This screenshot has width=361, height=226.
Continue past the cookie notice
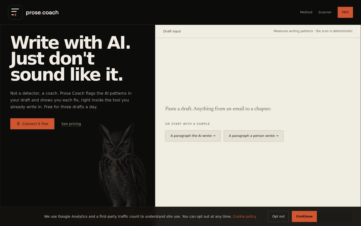304,216
